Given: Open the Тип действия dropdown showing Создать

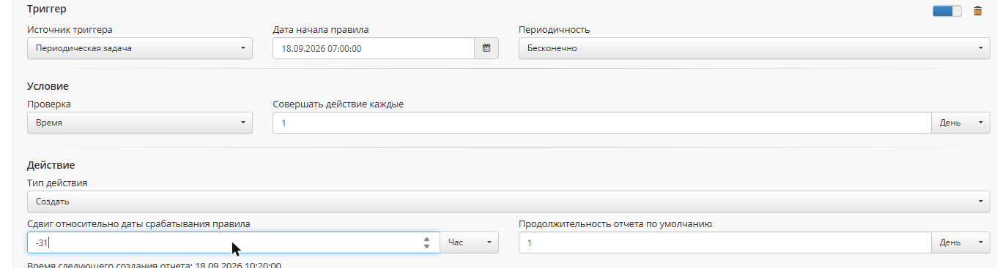Looking at the screenshot, I should (x=508, y=201).
